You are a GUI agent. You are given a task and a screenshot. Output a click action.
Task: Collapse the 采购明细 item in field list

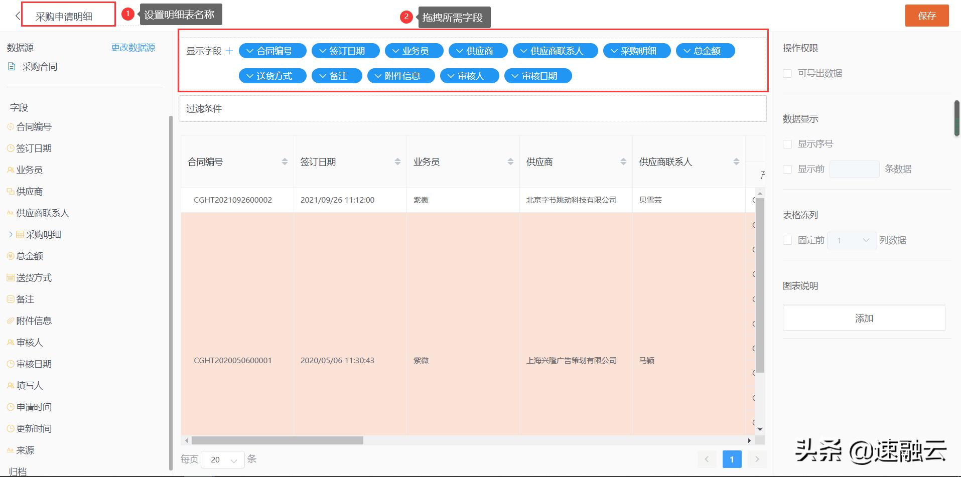pos(10,234)
